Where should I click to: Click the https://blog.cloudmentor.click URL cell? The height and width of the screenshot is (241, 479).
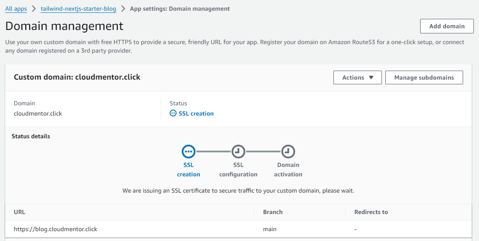[55, 229]
